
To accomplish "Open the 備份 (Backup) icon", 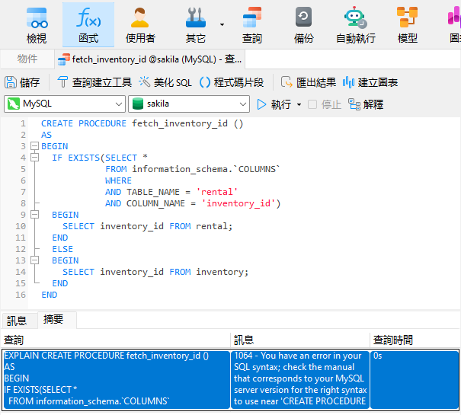I will click(303, 24).
